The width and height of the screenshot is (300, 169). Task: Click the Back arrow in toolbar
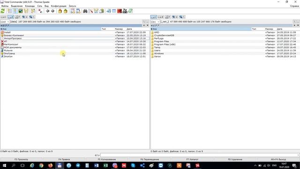click(47, 11)
